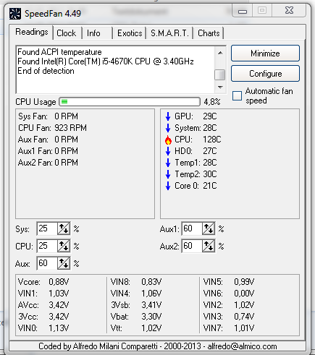The width and height of the screenshot is (315, 355).
Task: Click the CPU fan speed spinner arrows
Action: (64, 246)
